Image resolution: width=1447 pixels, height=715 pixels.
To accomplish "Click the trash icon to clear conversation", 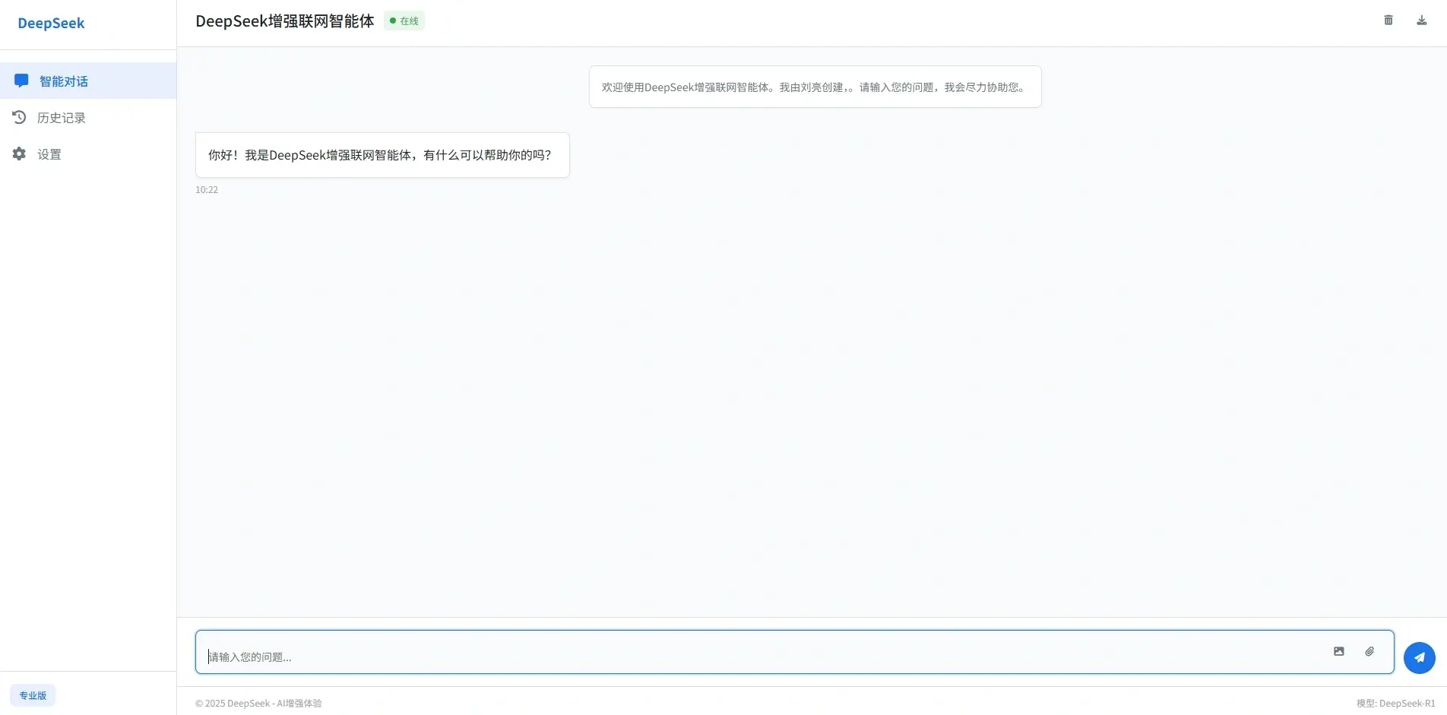I will click(x=1388, y=21).
